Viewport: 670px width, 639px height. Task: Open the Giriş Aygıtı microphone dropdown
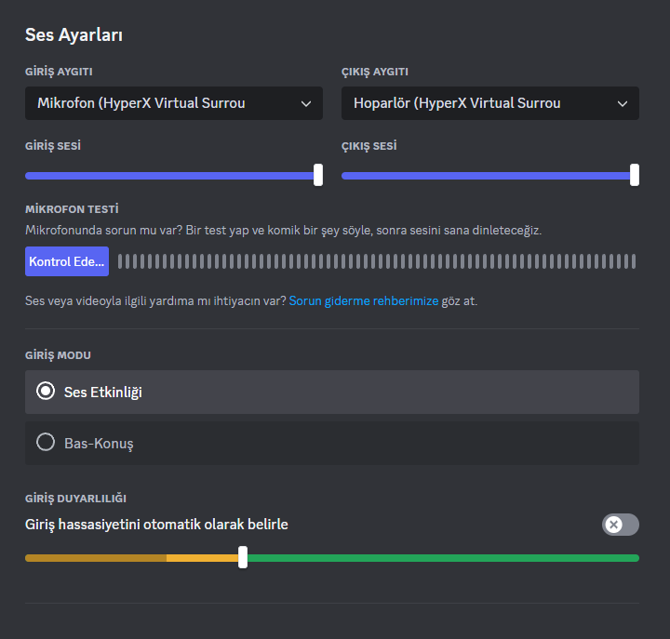click(173, 103)
